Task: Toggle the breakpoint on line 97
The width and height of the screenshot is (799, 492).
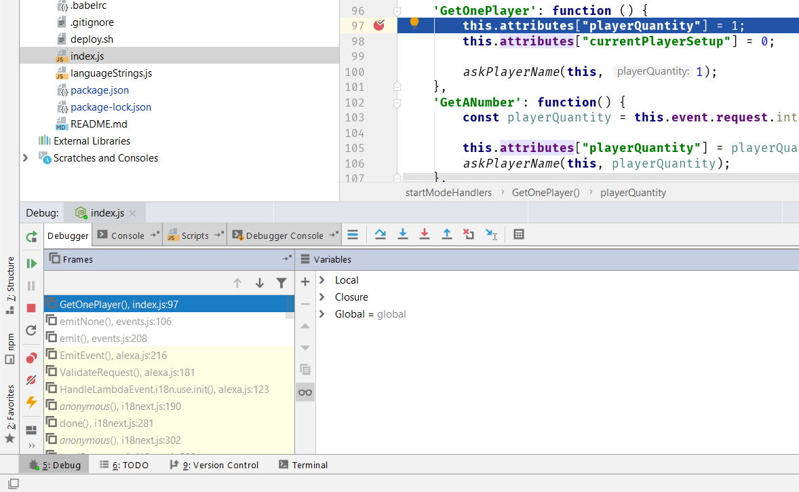Action: click(379, 26)
